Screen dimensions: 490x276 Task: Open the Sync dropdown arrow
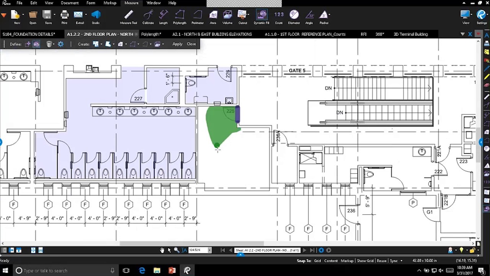(x=401, y=261)
